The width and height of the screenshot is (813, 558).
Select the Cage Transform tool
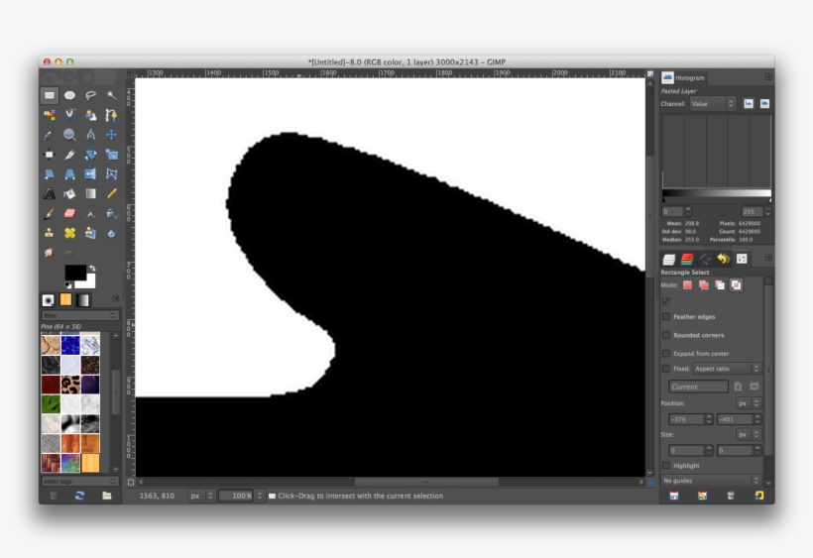[x=111, y=174]
